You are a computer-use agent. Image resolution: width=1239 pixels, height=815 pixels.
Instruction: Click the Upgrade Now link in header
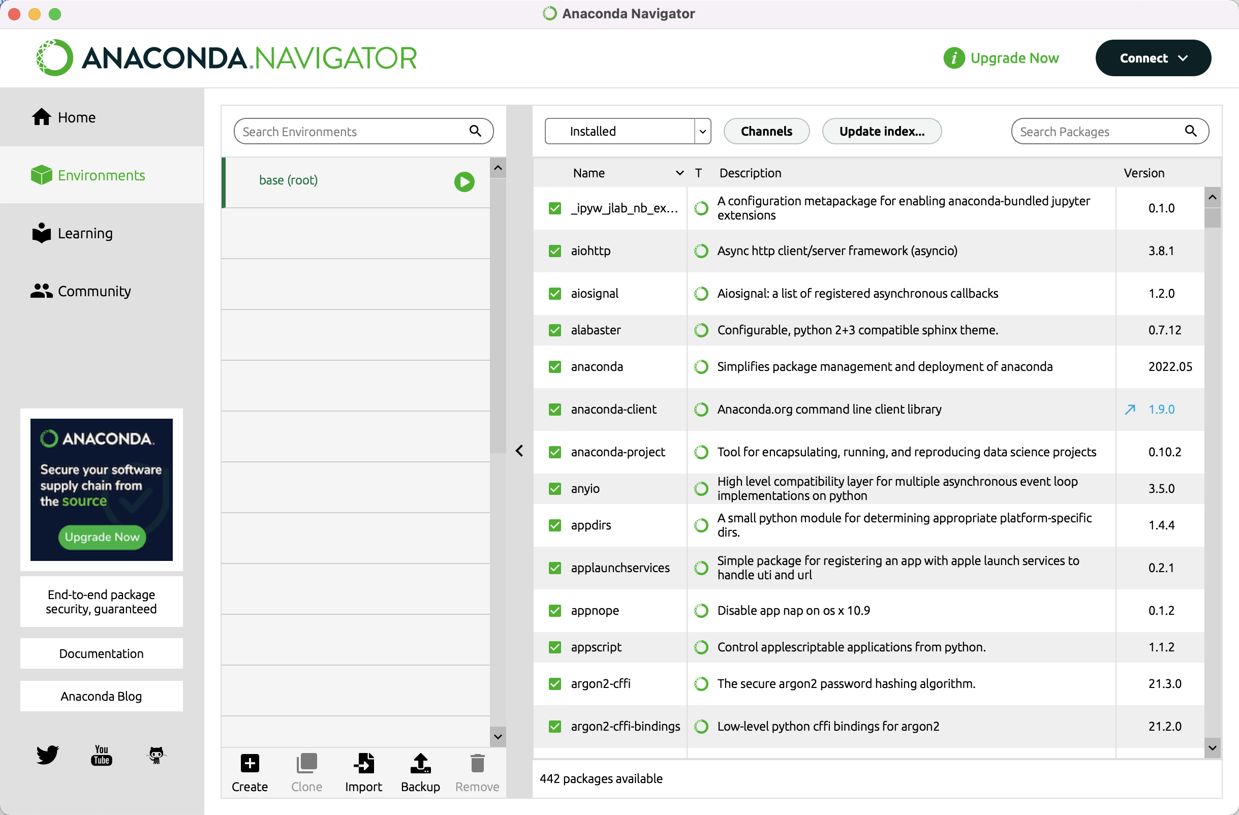click(1014, 58)
